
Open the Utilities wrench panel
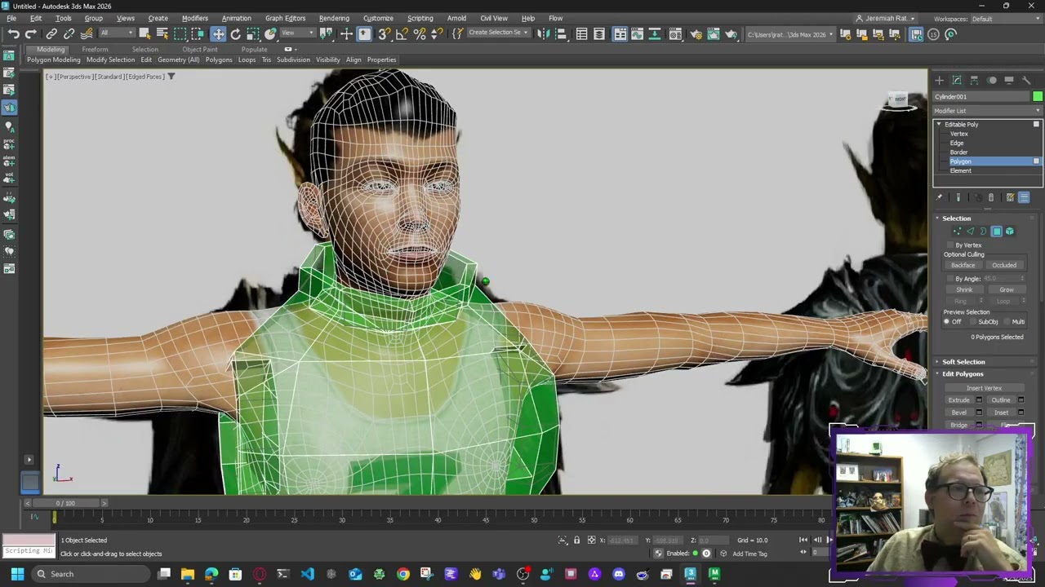pyautogui.click(x=1026, y=80)
